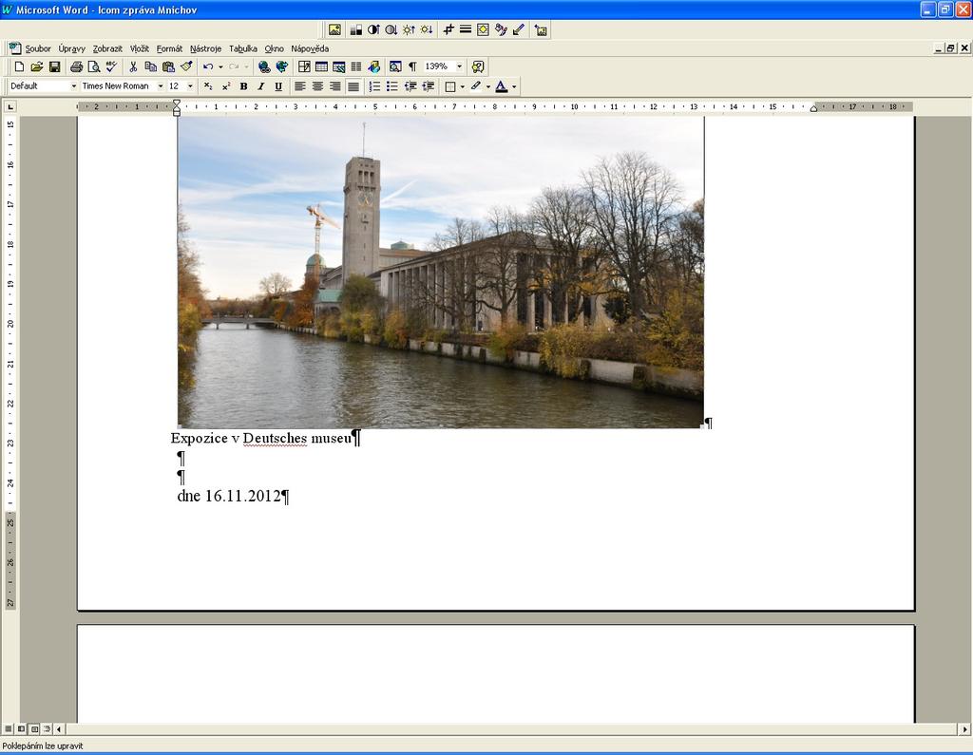Align text to the right
Screen dimensions: 973x755
click(335, 86)
